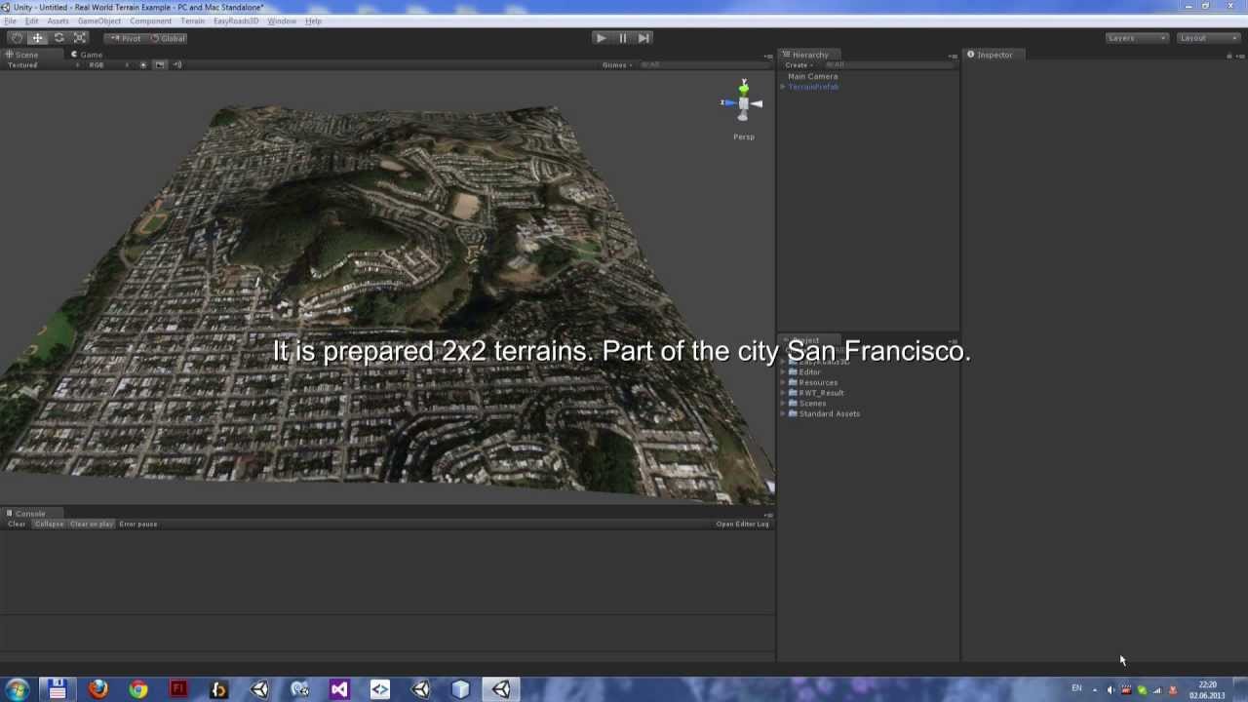Viewport: 1248px width, 702px height.
Task: Toggle Collapse in Console
Action: [x=49, y=524]
